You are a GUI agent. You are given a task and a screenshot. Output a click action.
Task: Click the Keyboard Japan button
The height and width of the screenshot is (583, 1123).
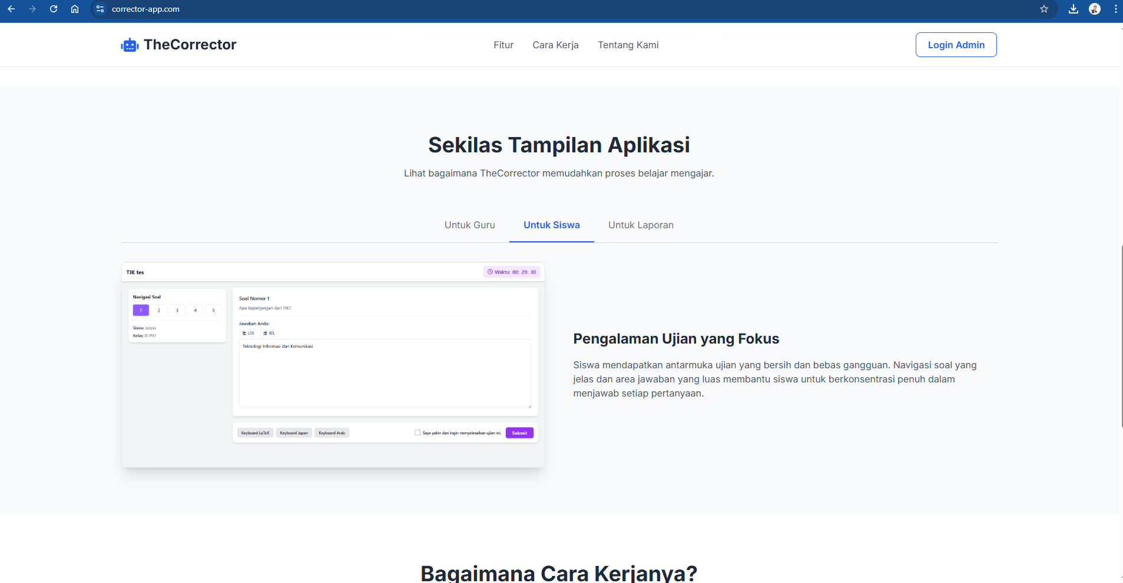294,433
